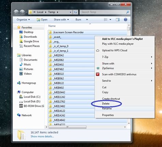This screenshot has height=147, width=162.
Task: Click the Libraries icon in sidebar
Action: pyautogui.click(x=19, y=55)
